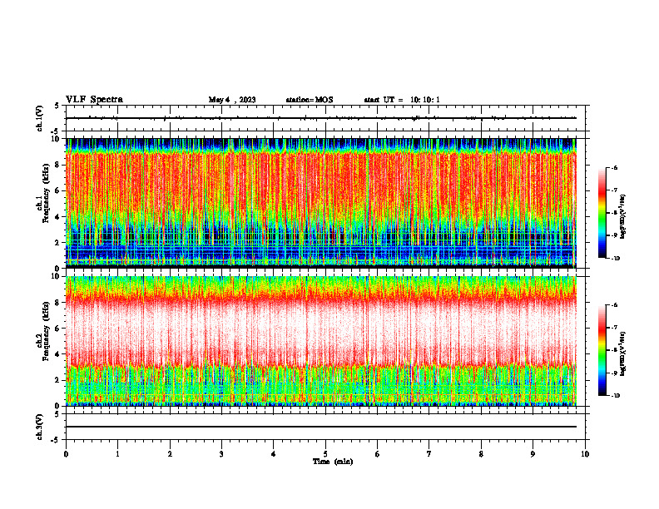Click the "station=MOS" header label
Screen dimensions: 659x509
coord(310,100)
